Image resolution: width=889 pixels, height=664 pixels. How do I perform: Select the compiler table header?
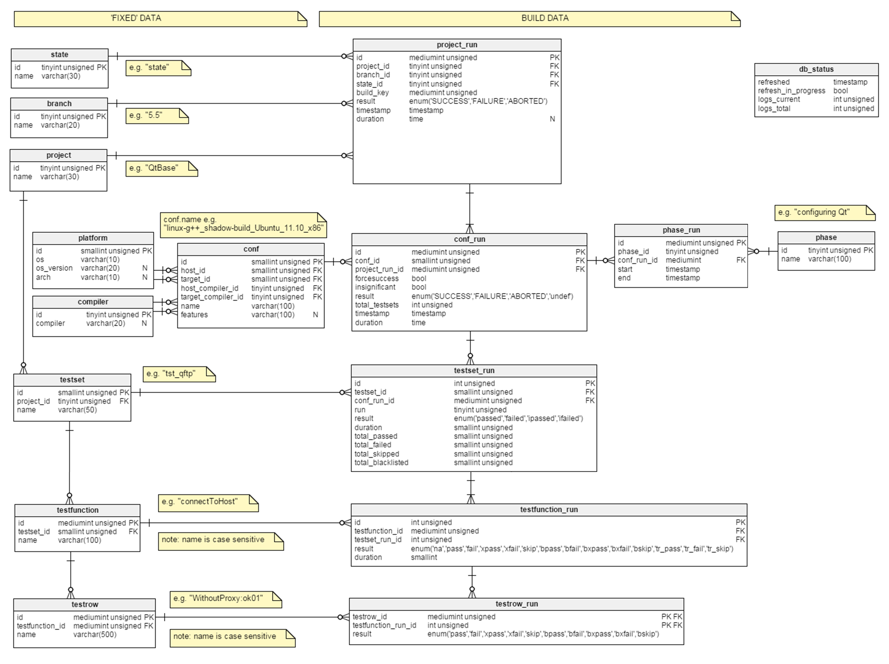pyautogui.click(x=93, y=302)
